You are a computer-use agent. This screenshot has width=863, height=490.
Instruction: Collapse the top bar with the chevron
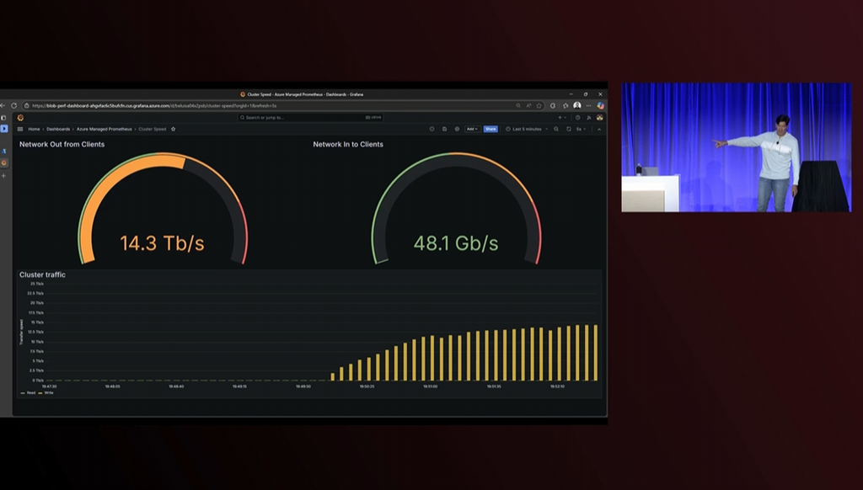pyautogui.click(x=599, y=130)
